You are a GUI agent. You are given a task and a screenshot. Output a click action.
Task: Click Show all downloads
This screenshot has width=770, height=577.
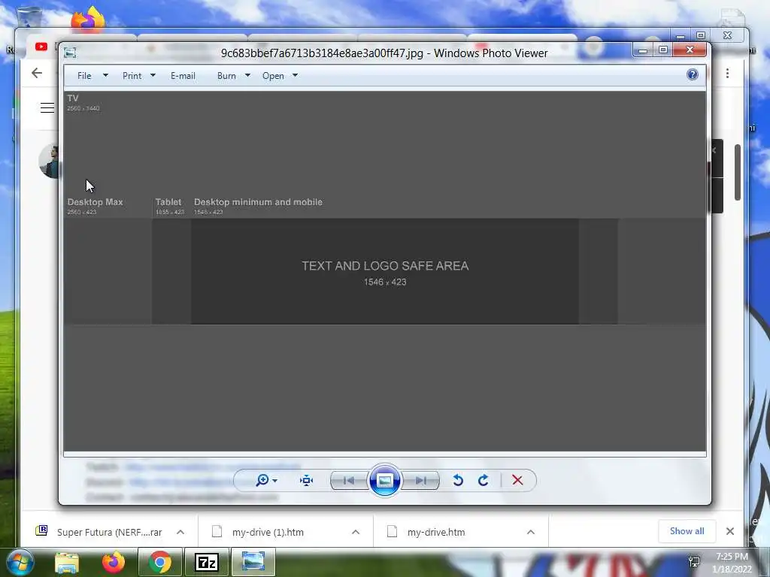[687, 531]
